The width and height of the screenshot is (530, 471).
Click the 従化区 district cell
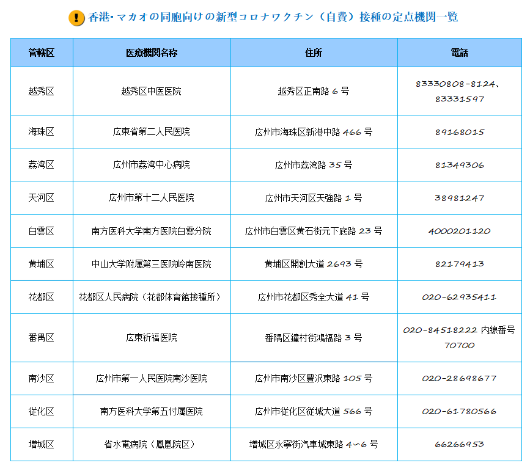coord(41,412)
